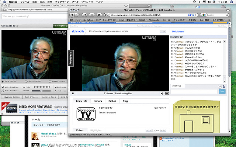Open the Google search engine dropdown

pyautogui.click(x=203, y=15)
